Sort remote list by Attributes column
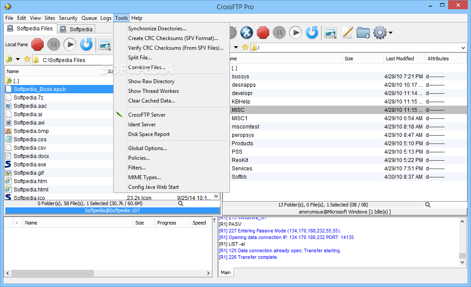The width and height of the screenshot is (471, 287). click(x=446, y=59)
